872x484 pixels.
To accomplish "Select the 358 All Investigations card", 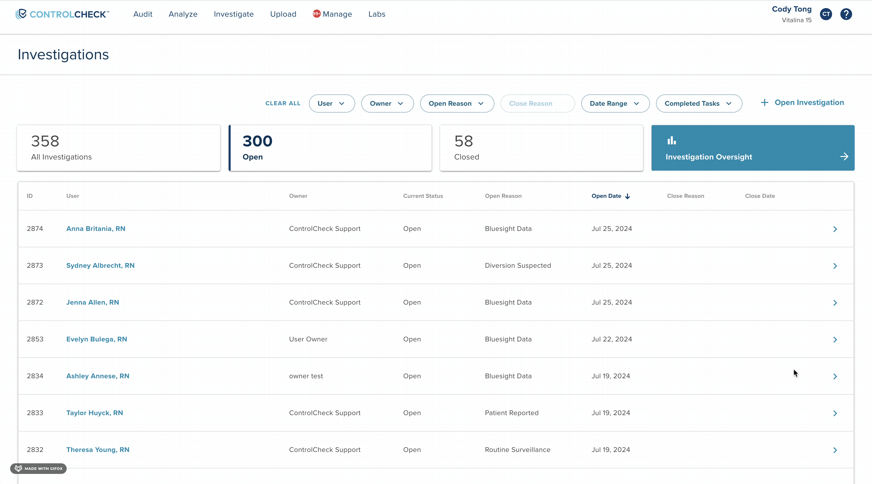I will pyautogui.click(x=118, y=148).
